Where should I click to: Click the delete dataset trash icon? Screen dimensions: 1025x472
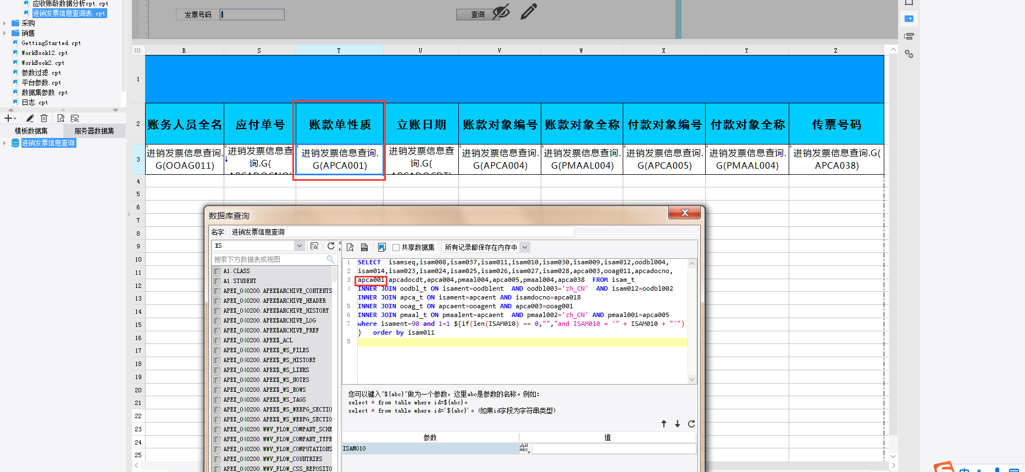(44, 118)
